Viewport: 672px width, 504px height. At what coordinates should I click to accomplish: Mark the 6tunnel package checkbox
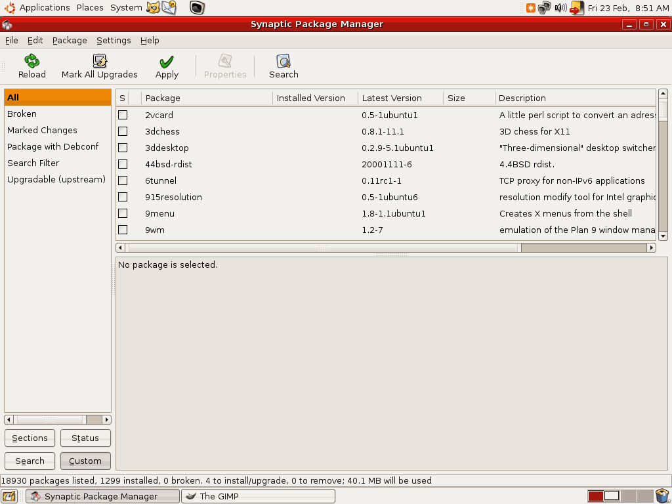click(123, 180)
